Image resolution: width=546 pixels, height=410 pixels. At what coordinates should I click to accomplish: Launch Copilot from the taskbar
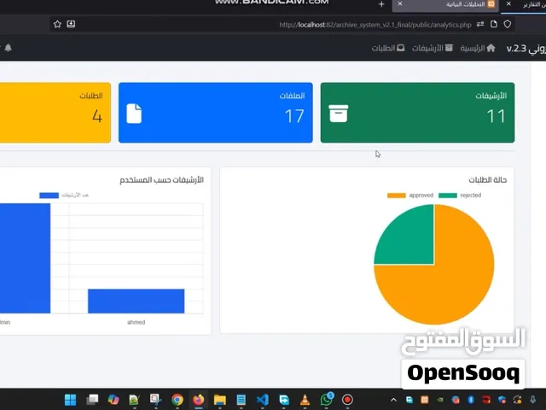point(113,400)
